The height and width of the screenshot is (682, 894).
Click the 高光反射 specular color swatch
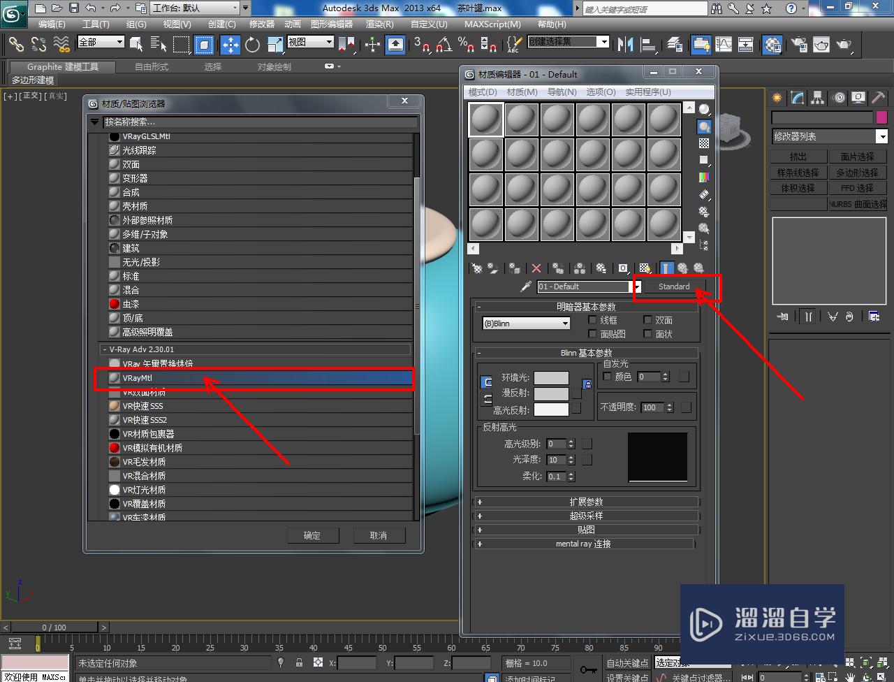tap(551, 410)
